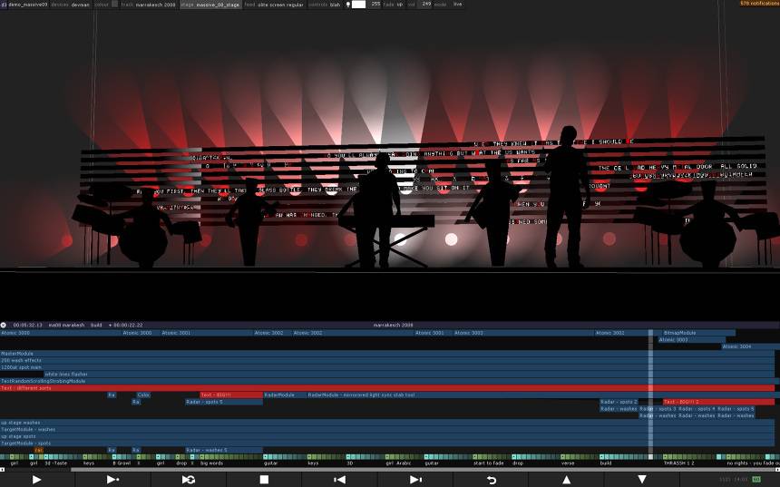Click the light bulb icon in top bar
Viewport: 780px width, 487px height.
348,5
